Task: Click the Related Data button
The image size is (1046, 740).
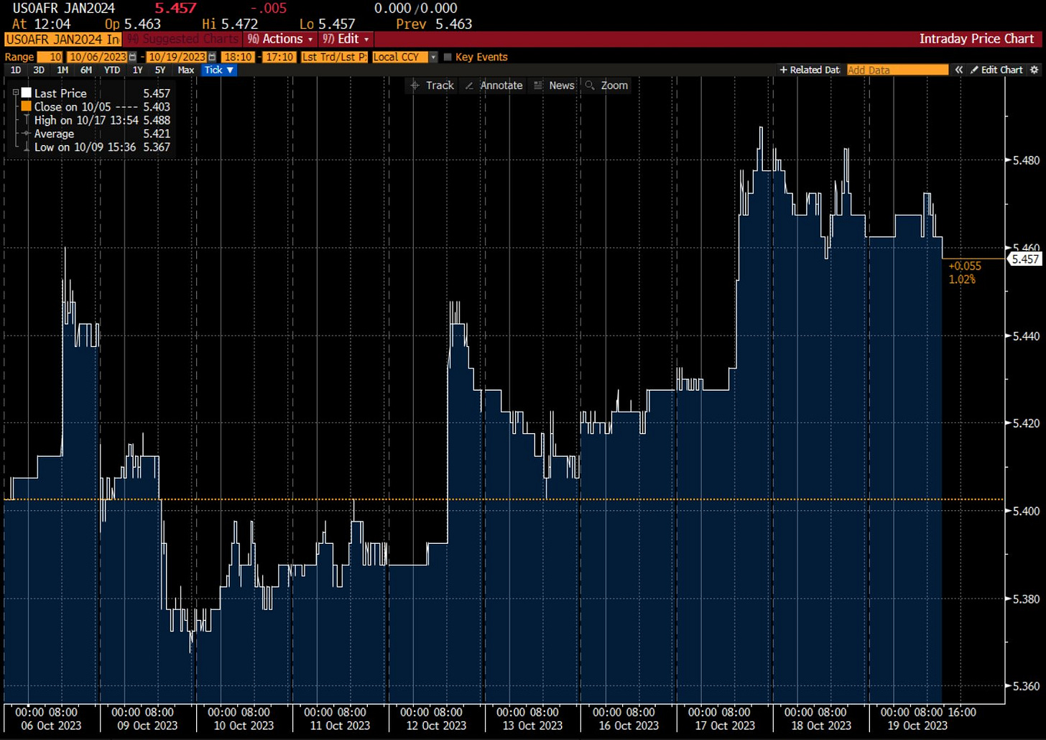Action: click(810, 70)
